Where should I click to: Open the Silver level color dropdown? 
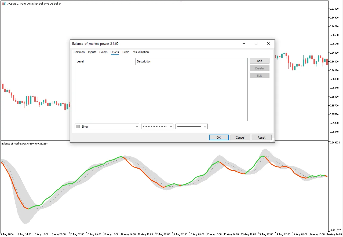pos(107,126)
